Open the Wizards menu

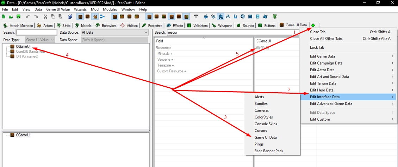[x=80, y=9]
